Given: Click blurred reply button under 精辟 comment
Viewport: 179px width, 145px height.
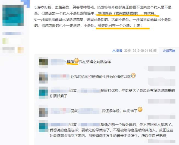Looking at the screenshot, I should click(162, 69).
